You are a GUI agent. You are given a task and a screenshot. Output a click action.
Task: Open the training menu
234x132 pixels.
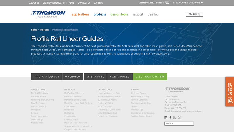pos(153,14)
